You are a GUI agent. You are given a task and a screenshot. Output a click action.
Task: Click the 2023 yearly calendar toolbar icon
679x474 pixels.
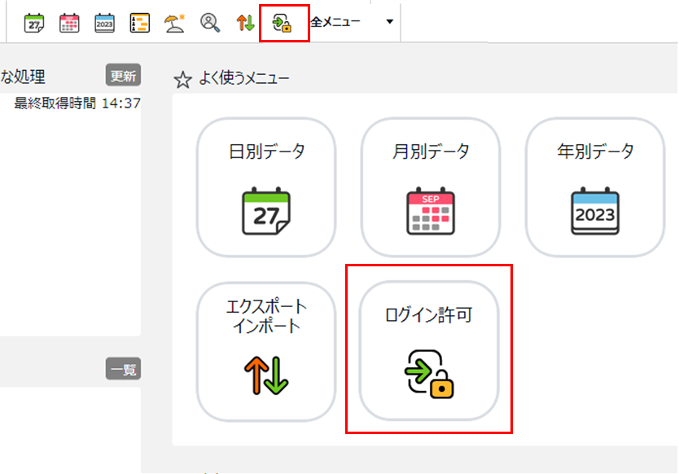104,23
